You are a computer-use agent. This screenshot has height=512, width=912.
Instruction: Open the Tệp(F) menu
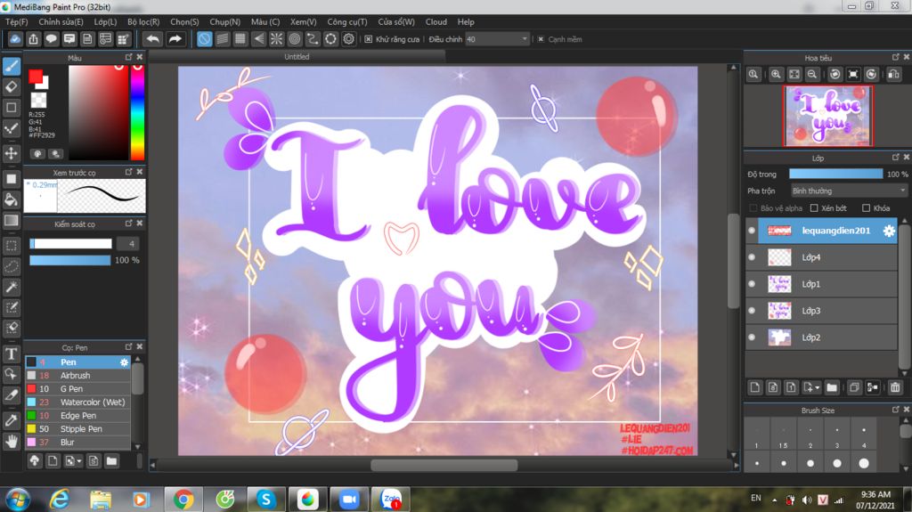point(16,21)
